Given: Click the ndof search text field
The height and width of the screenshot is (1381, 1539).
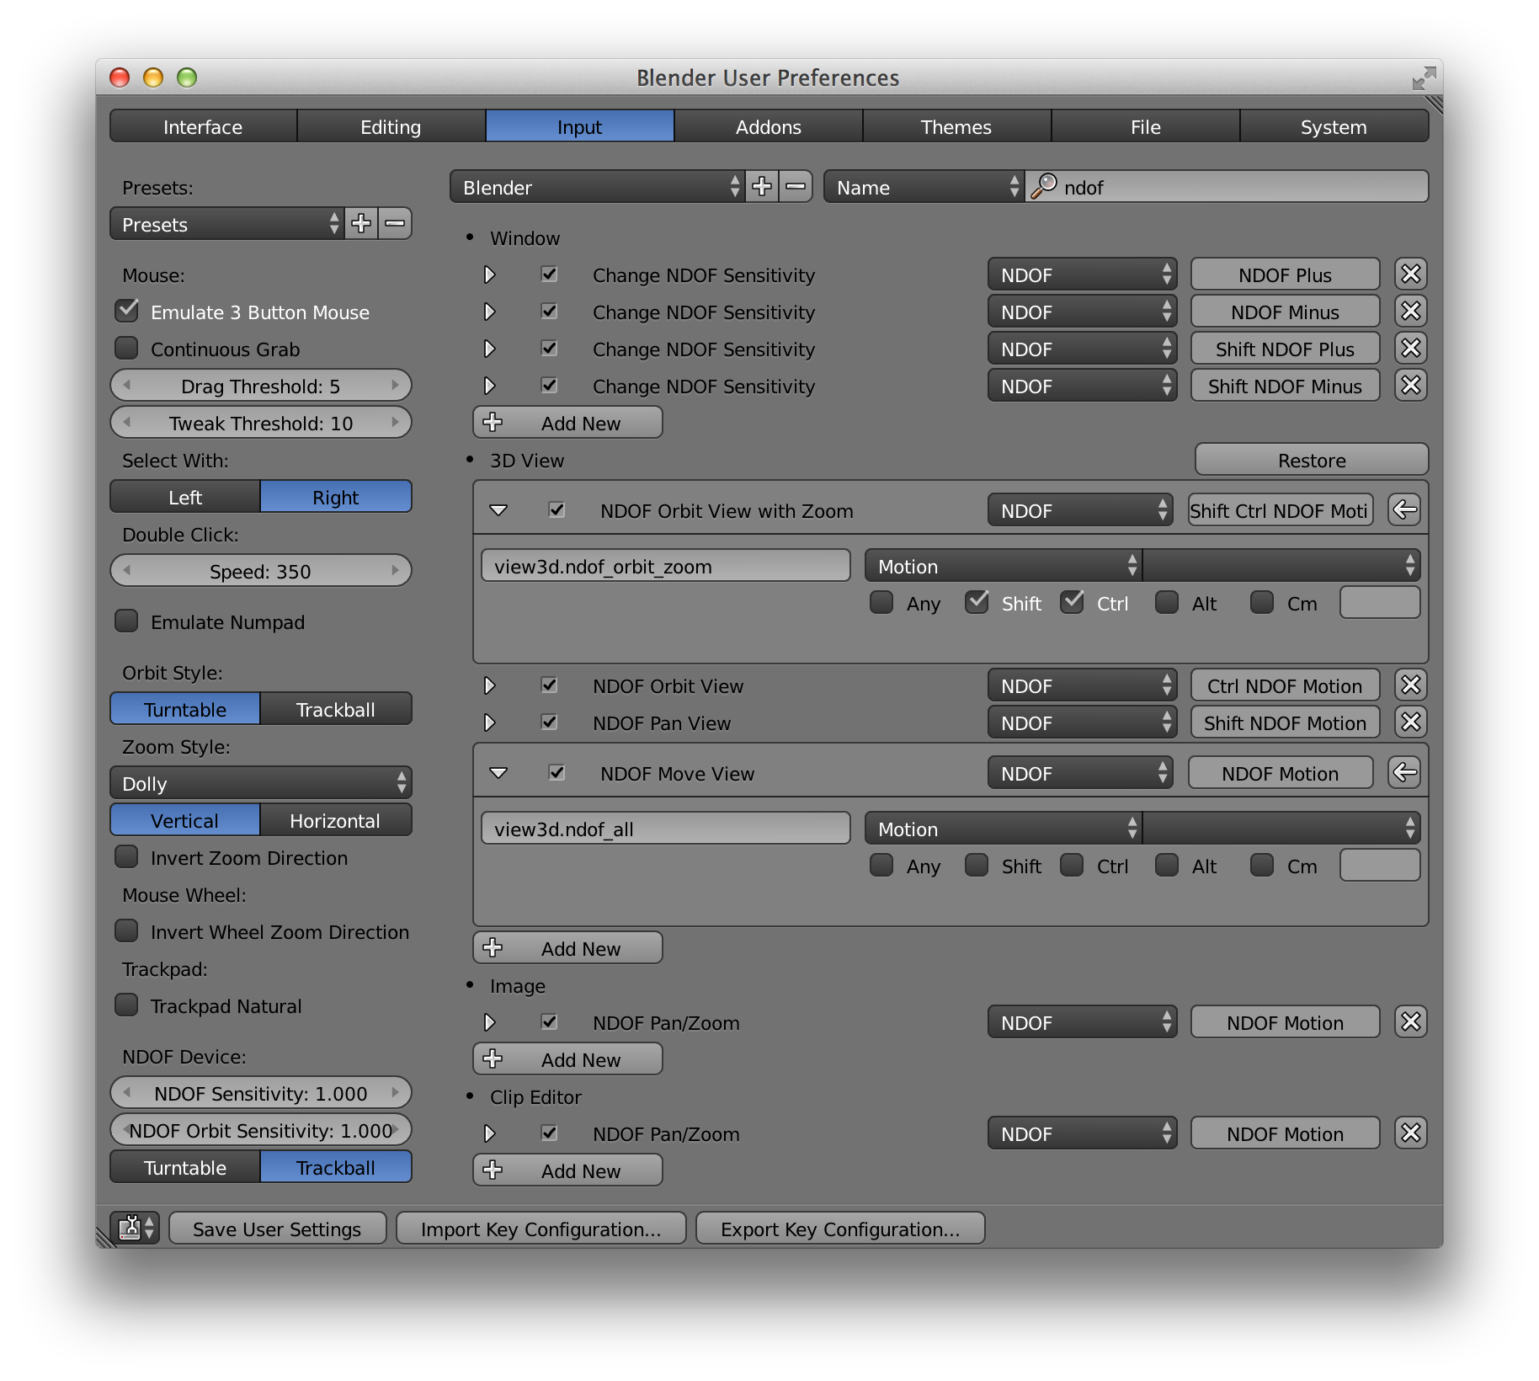Looking at the screenshot, I should pos(1227,187).
